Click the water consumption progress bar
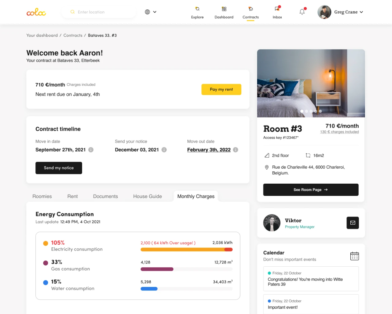This screenshot has height=314, width=392. pos(186,289)
